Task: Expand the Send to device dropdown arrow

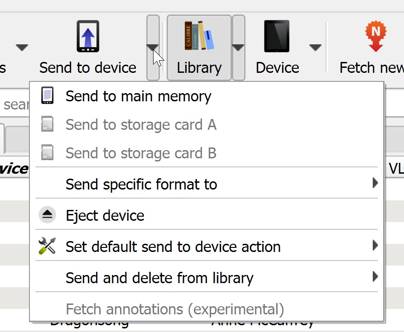Action: coord(153,47)
